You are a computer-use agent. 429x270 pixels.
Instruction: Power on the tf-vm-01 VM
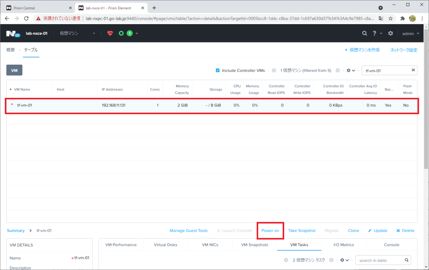click(x=270, y=231)
